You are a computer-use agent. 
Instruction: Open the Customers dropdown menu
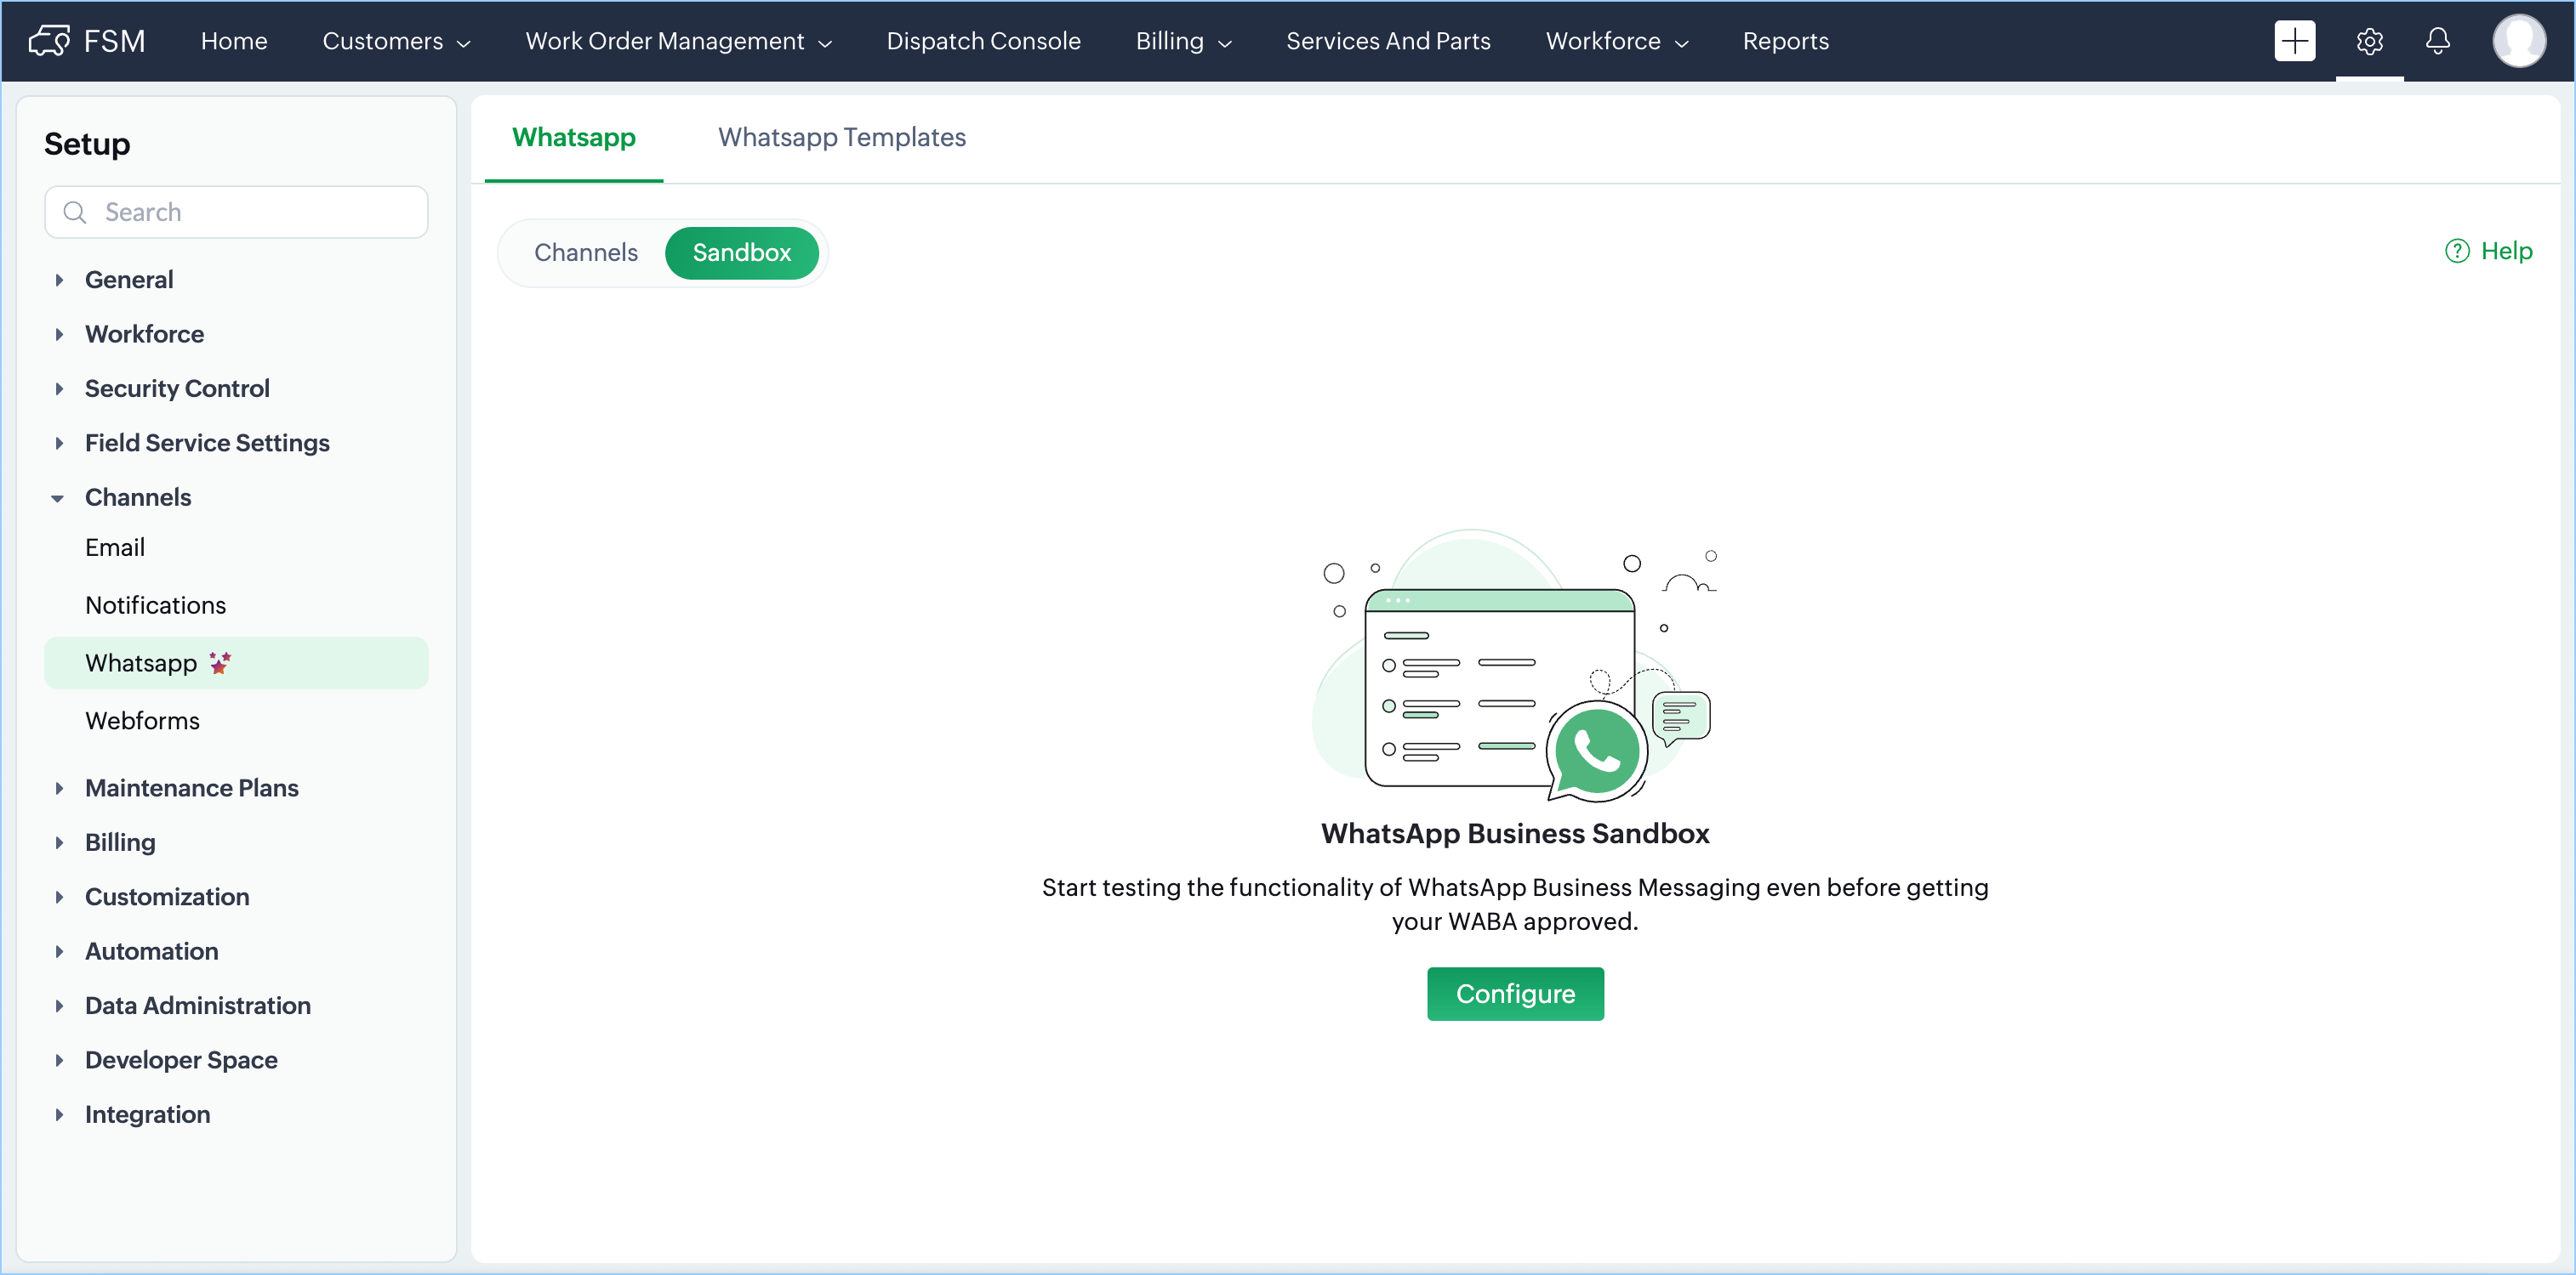click(396, 41)
